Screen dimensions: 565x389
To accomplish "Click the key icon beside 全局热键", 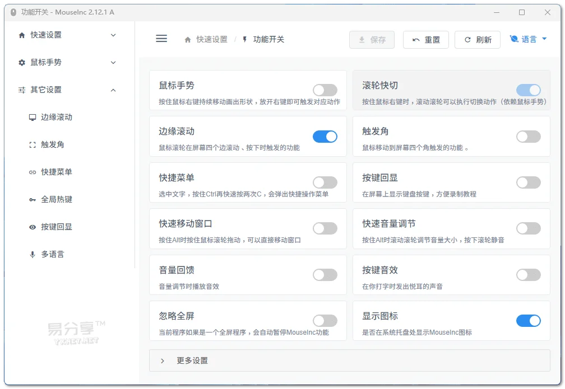I will pyautogui.click(x=33, y=200).
